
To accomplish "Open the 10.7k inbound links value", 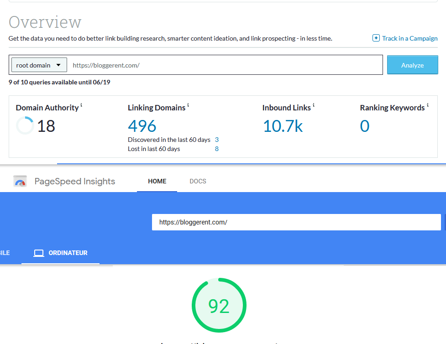I will (x=283, y=126).
